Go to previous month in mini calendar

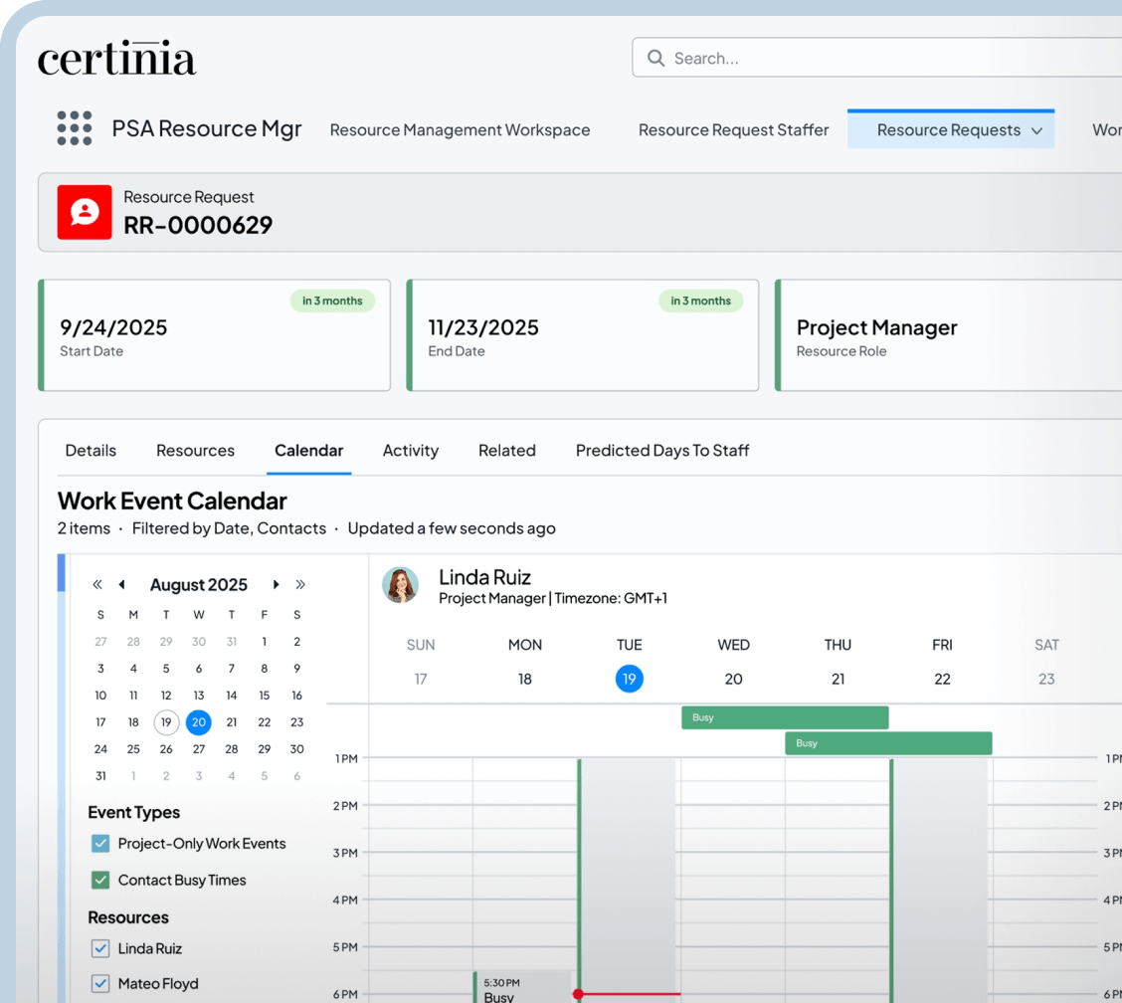[x=121, y=585]
